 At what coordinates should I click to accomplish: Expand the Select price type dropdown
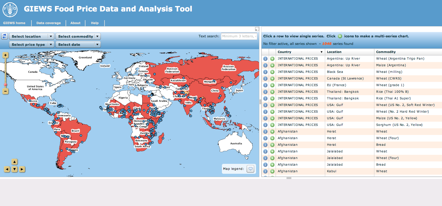point(32,45)
